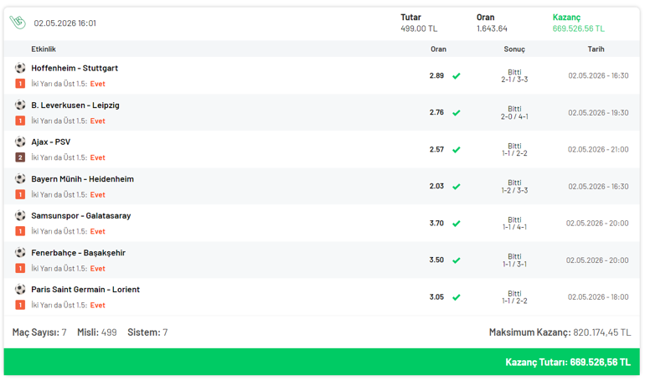Click the green Kazanç Tutarı winnings bar

(322, 362)
